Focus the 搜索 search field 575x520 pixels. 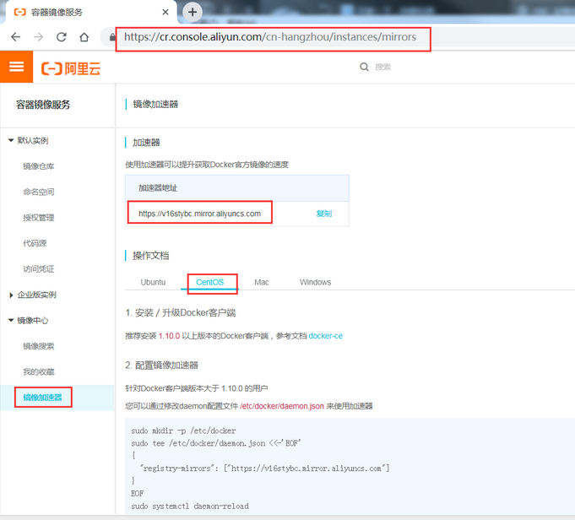tap(382, 67)
